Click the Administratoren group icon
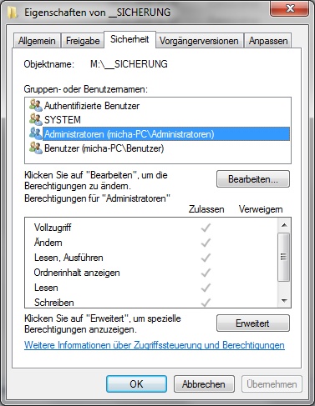The image size is (315, 406). (36, 133)
